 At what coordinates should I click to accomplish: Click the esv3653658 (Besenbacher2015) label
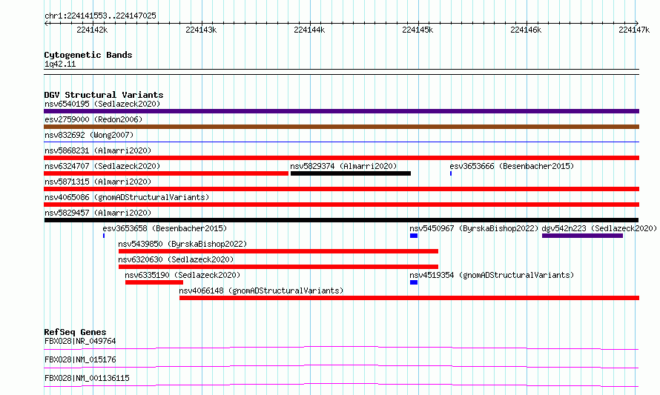coord(165,228)
